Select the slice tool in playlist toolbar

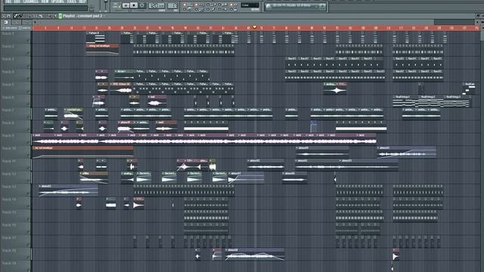[x=40, y=16]
